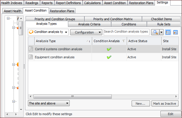Screen dimensions: 182x118
Task: Click orange Condition analysis types query icon
Action: [31, 32]
